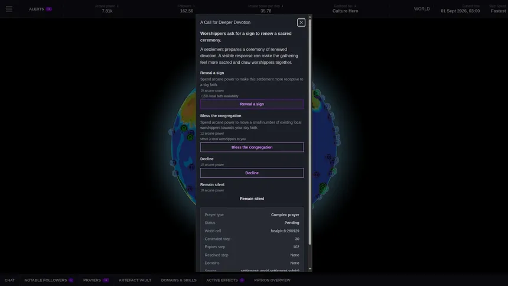508x286 pixels.
Task: Open Domains & Skills tab
Action: point(178,280)
